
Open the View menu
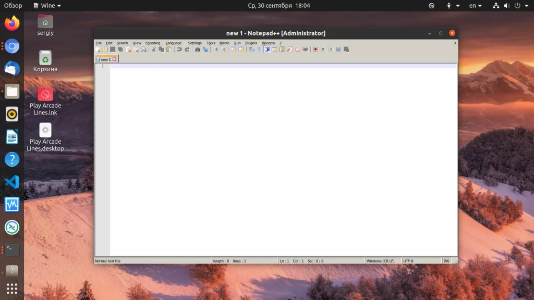[x=137, y=43]
